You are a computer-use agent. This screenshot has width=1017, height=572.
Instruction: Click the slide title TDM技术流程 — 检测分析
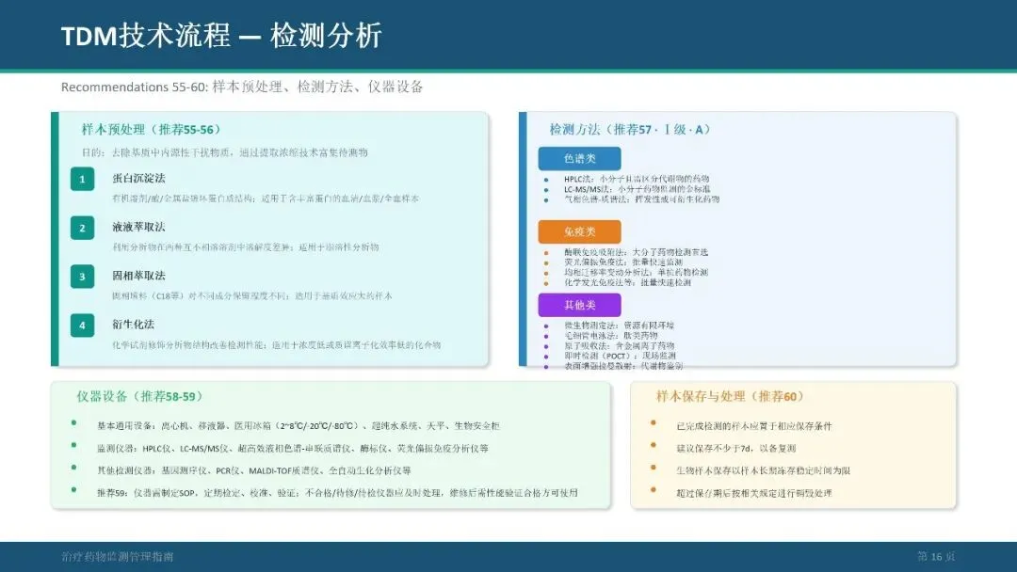(x=222, y=36)
